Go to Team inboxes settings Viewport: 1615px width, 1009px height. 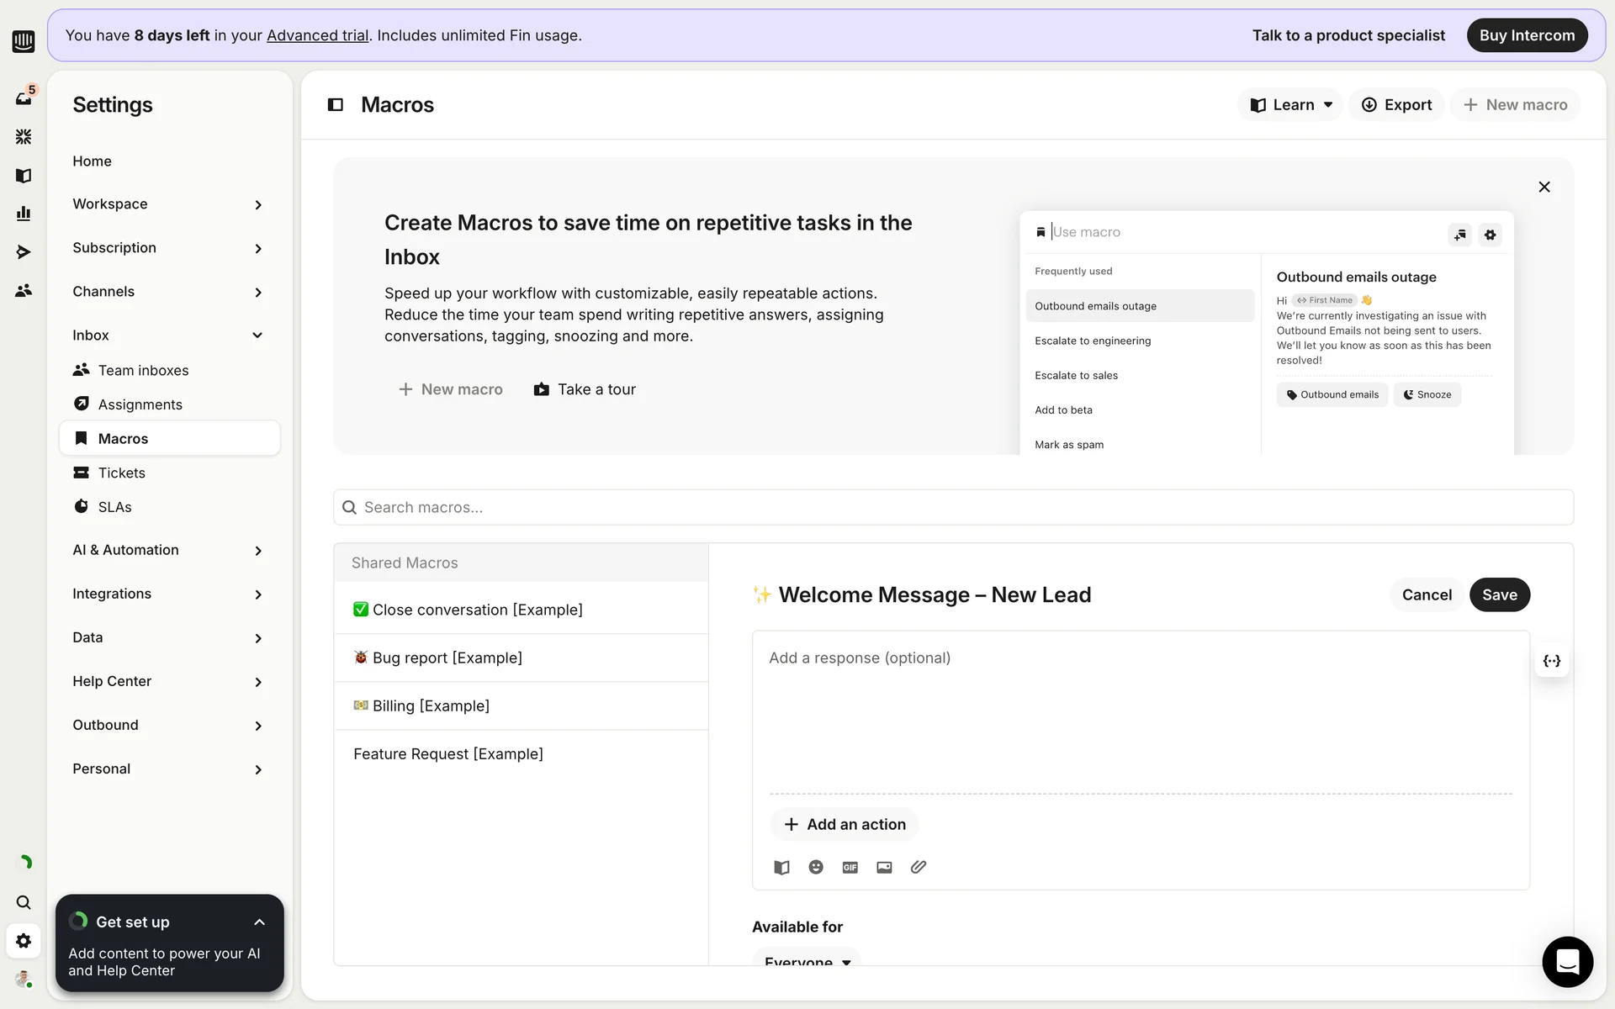tap(143, 370)
